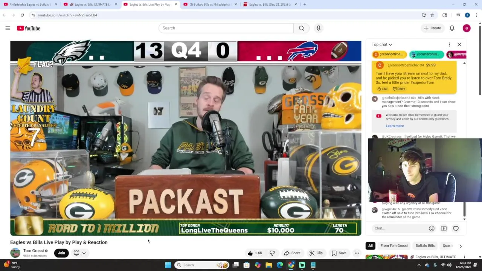The height and width of the screenshot is (271, 482).
Task: Open the chat emoji picker
Action: pos(432,228)
